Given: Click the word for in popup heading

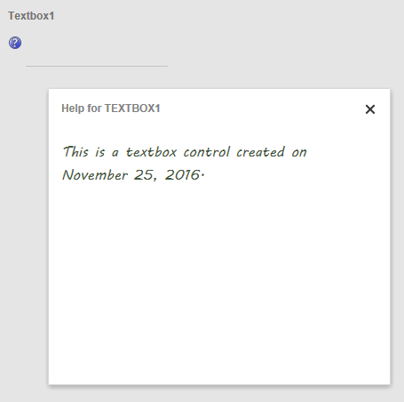Looking at the screenshot, I should [x=94, y=109].
